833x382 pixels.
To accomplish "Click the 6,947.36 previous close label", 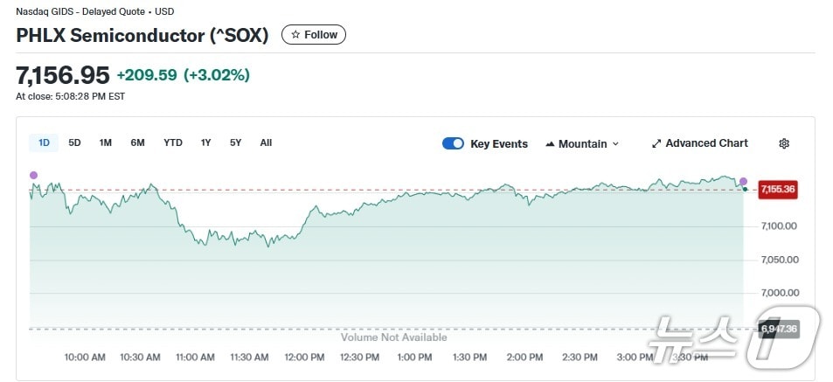I will [x=779, y=329].
